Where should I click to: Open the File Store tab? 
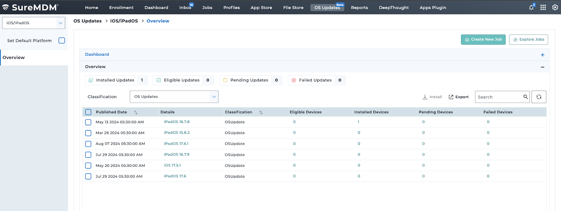[x=293, y=8]
